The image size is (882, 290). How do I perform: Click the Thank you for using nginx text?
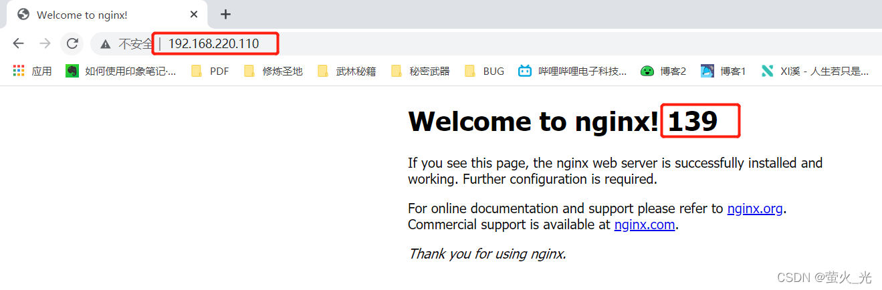pos(487,254)
